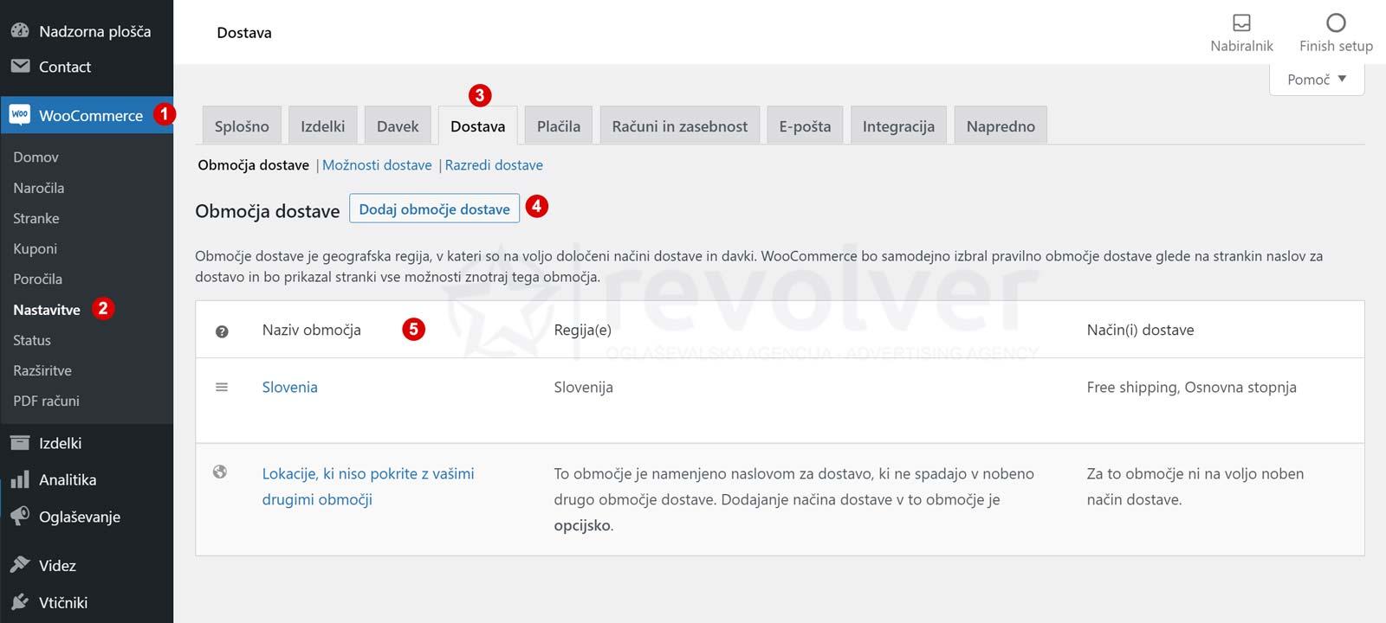This screenshot has width=1386, height=623.
Task: Open Poročila in the sidebar
Action: (37, 279)
